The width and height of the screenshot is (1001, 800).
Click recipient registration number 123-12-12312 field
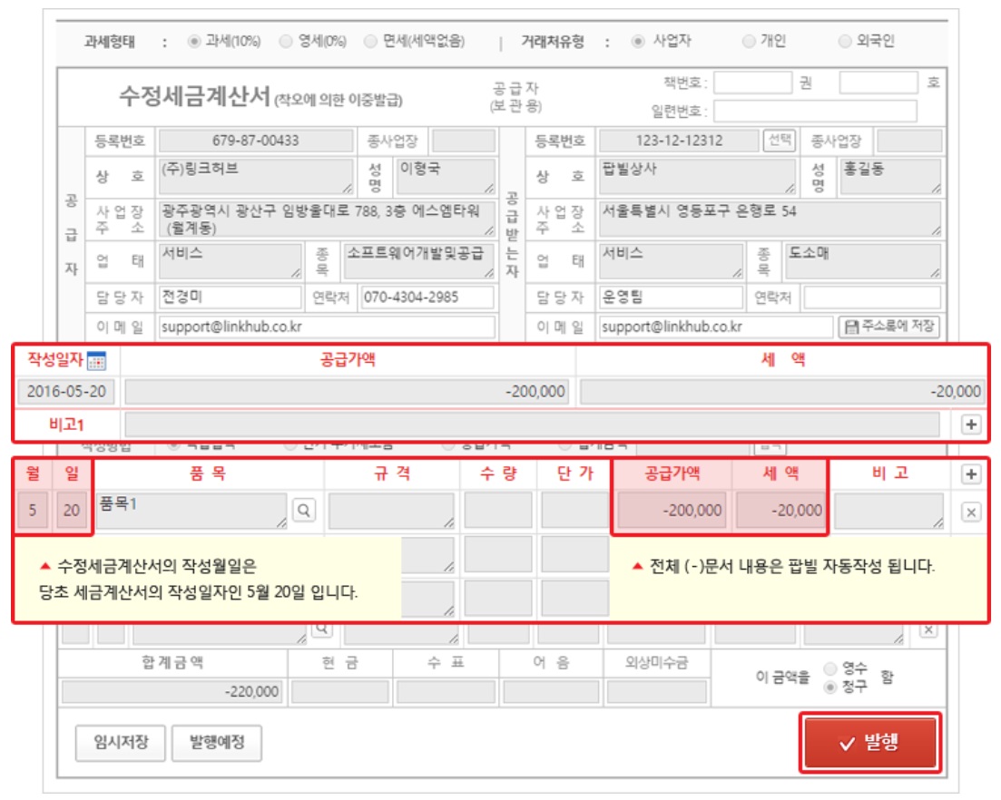point(679,141)
